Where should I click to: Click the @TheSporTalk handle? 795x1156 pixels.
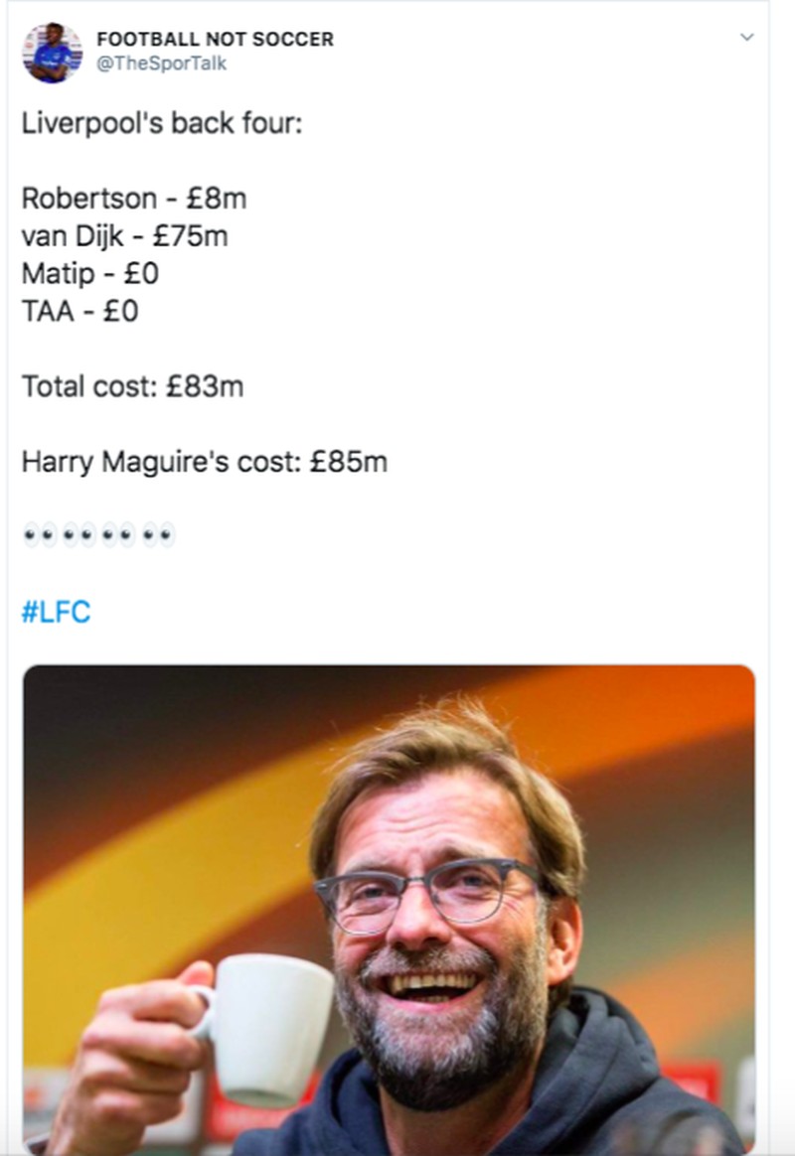(161, 64)
